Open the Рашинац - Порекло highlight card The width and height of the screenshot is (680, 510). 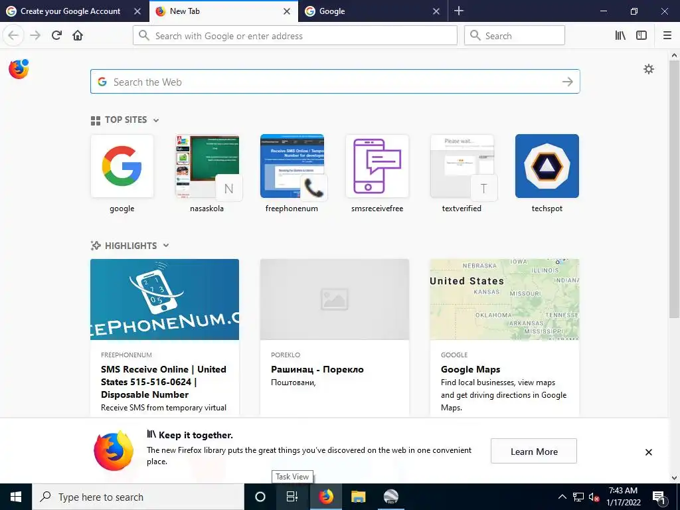[335, 338]
